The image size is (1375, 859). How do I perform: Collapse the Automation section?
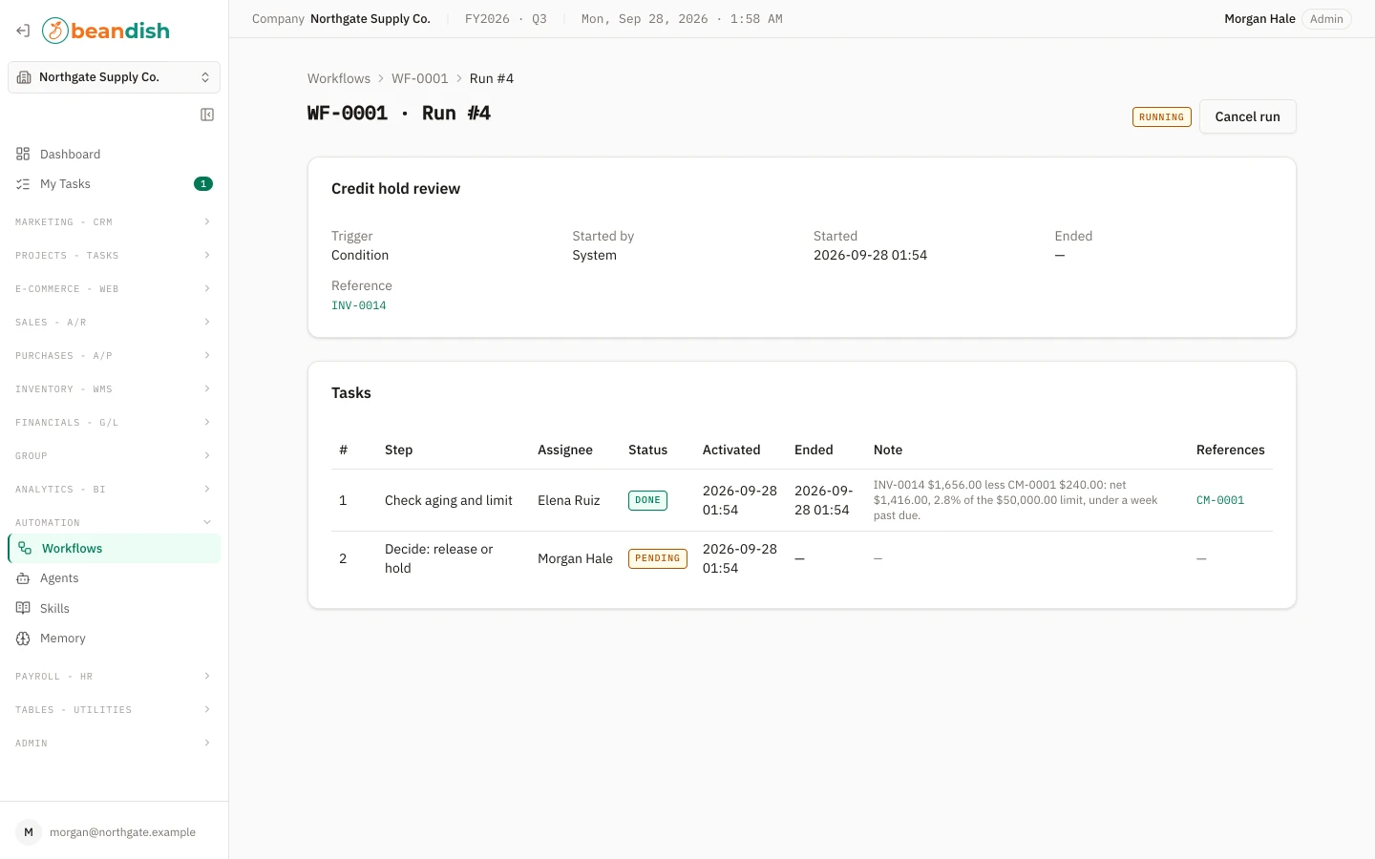(114, 522)
